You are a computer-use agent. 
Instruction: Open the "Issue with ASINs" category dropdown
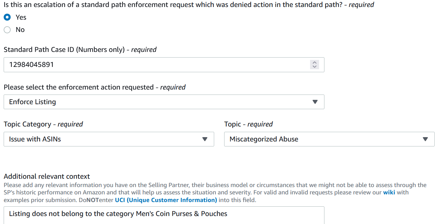[x=109, y=139]
